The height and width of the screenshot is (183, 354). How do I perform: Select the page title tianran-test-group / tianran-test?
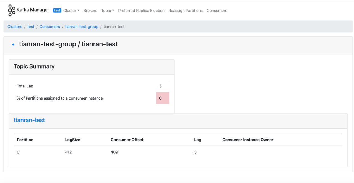(68, 44)
